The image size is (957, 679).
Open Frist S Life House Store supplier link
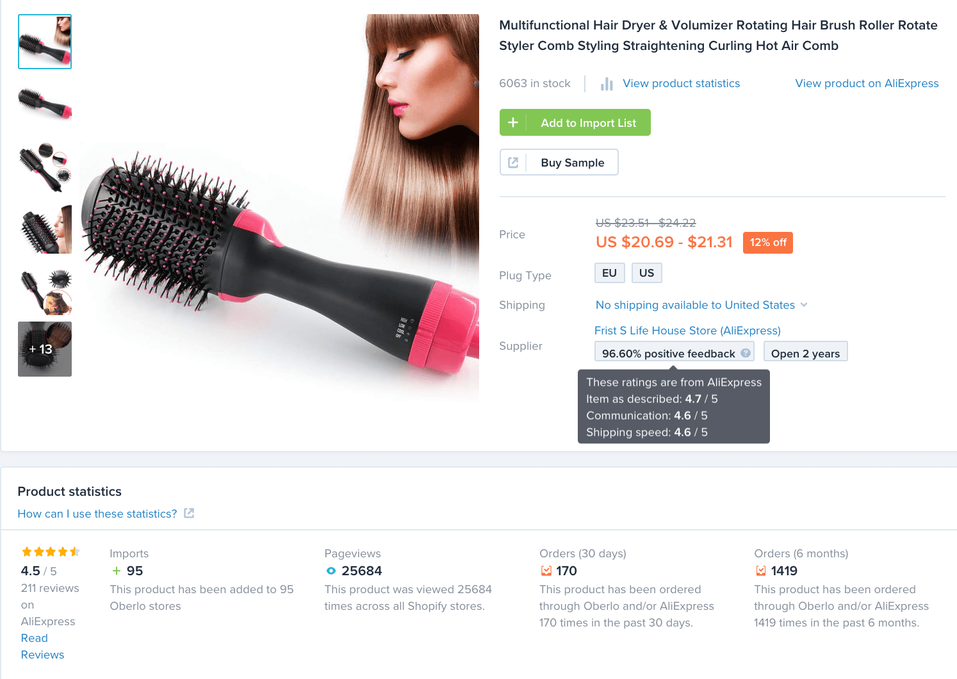pos(687,331)
